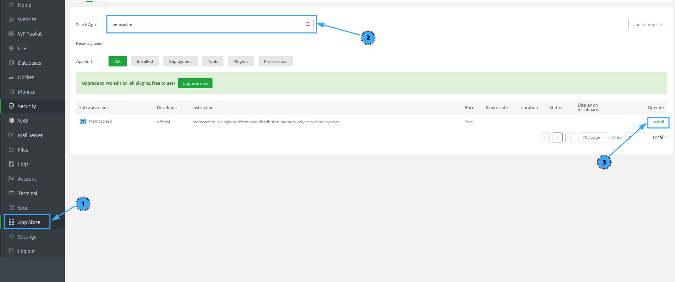Click the Website globe icon
675x282 pixels.
pos(11,19)
